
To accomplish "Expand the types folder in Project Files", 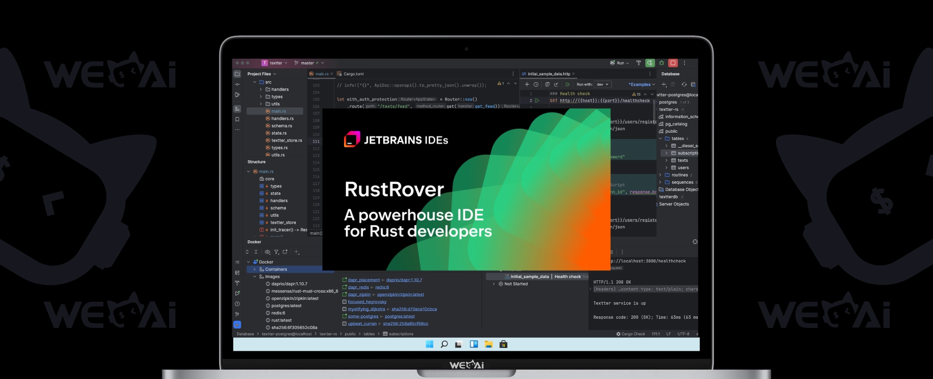I will [261, 97].
